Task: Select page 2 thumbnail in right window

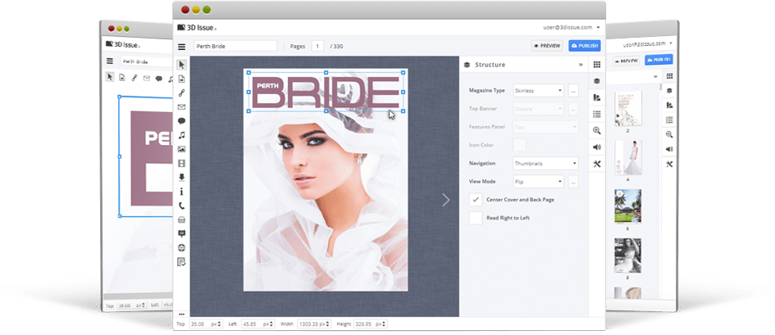Action: point(627,109)
